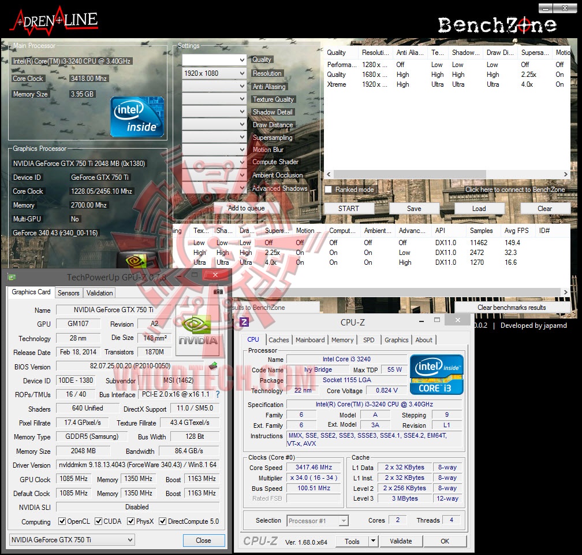Screen dimensions: 582x555
Task: Click the Intel Core i3 logo in CPU-Z
Action: click(436, 375)
